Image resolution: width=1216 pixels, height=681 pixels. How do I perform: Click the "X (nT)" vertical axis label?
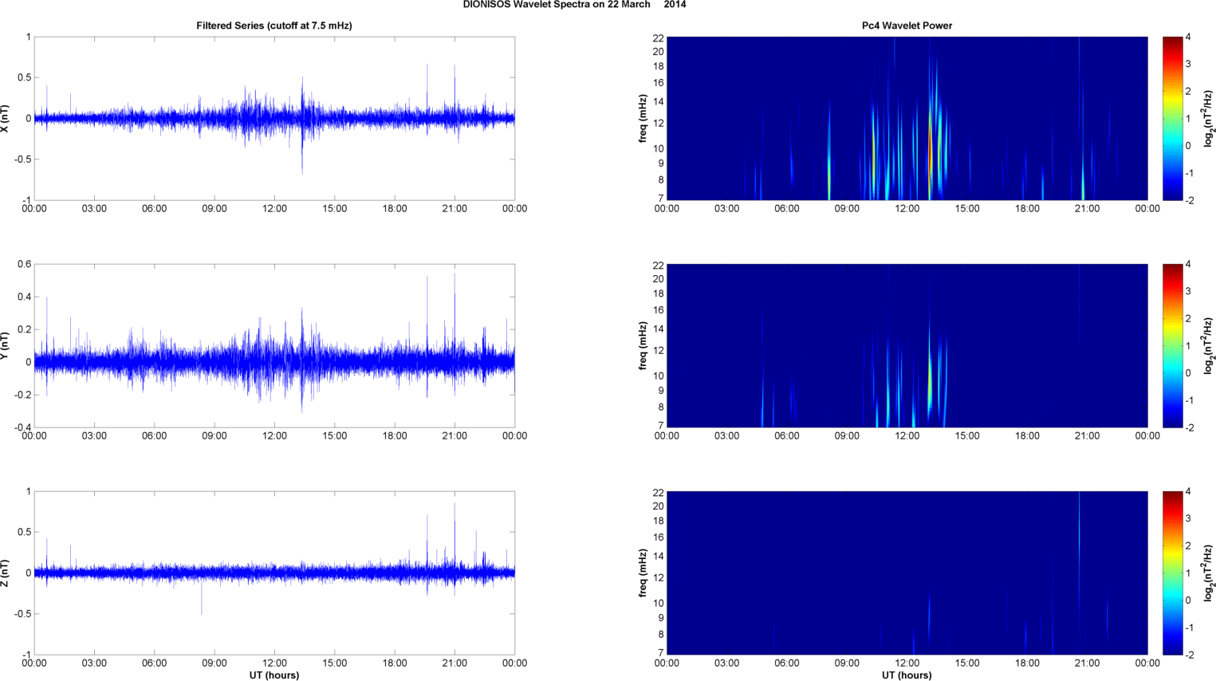[x=6, y=118]
